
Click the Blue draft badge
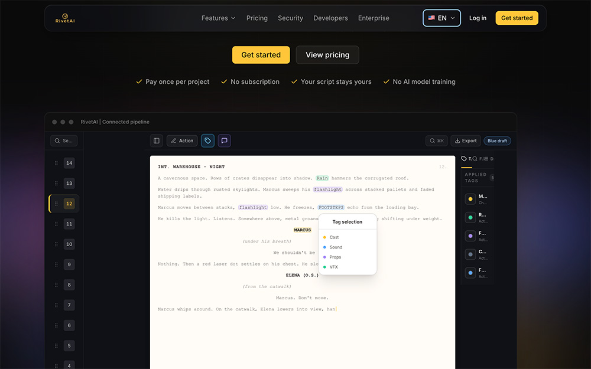coord(497,141)
